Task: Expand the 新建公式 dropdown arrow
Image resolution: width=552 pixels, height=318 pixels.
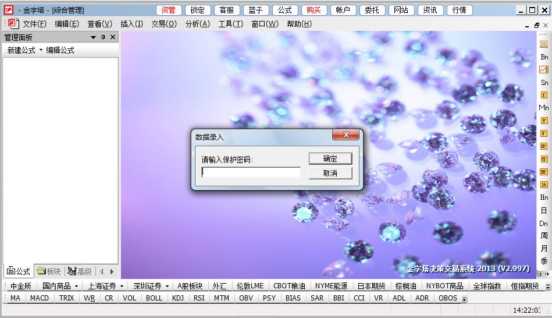Action: [41, 50]
